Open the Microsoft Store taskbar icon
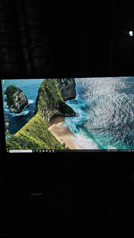The height and width of the screenshot is (238, 134). tap(44, 151)
